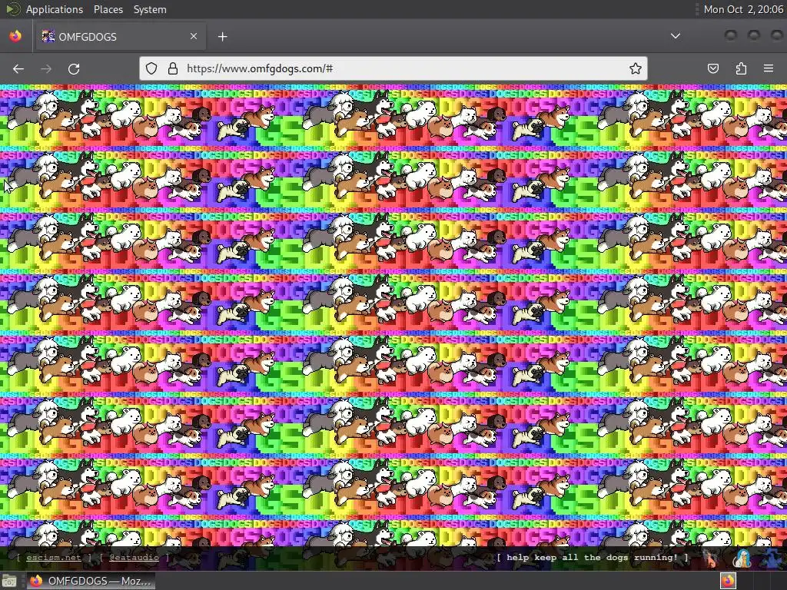The width and height of the screenshot is (787, 590).
Task: Open the Applications menu
Action: coord(55,9)
